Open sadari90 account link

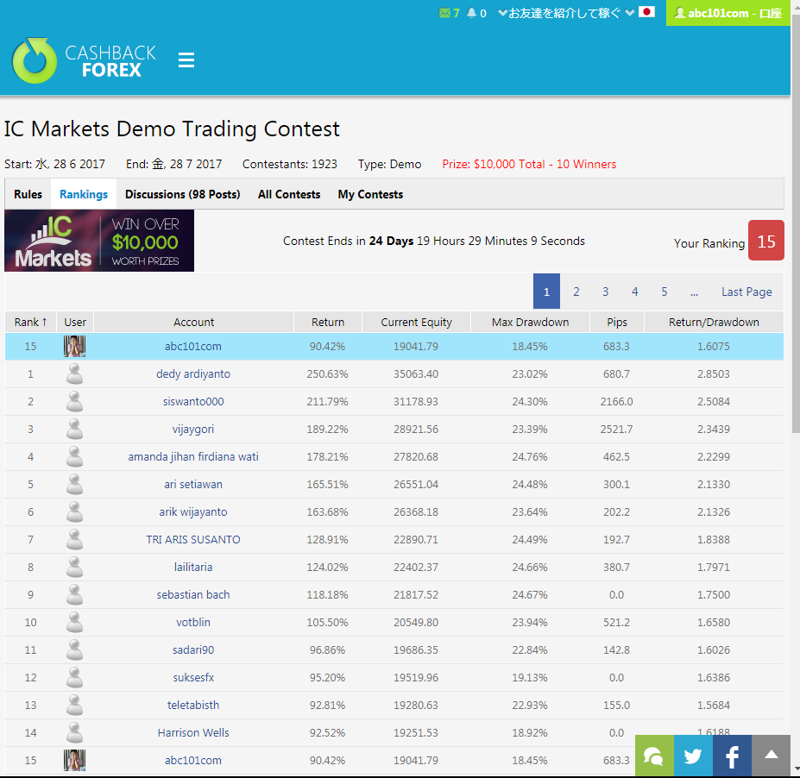coord(193,649)
